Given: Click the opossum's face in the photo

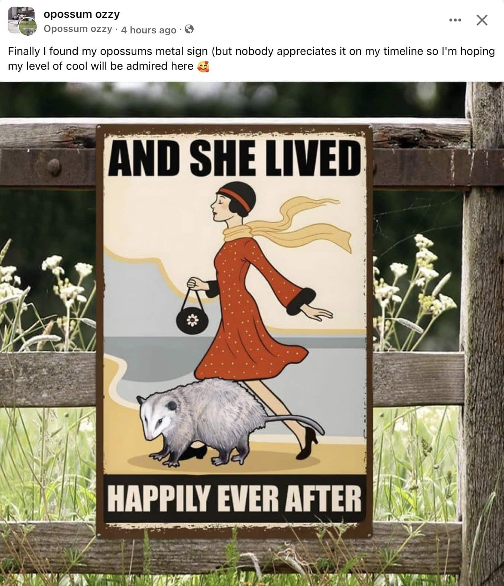Looking at the screenshot, I should [155, 417].
